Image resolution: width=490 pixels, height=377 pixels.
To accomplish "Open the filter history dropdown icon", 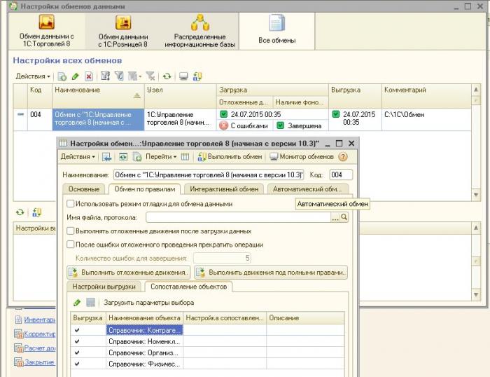I will click(134, 76).
